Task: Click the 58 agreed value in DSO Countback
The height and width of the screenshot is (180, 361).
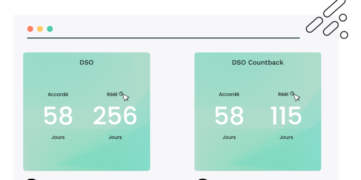Action: pyautogui.click(x=229, y=116)
